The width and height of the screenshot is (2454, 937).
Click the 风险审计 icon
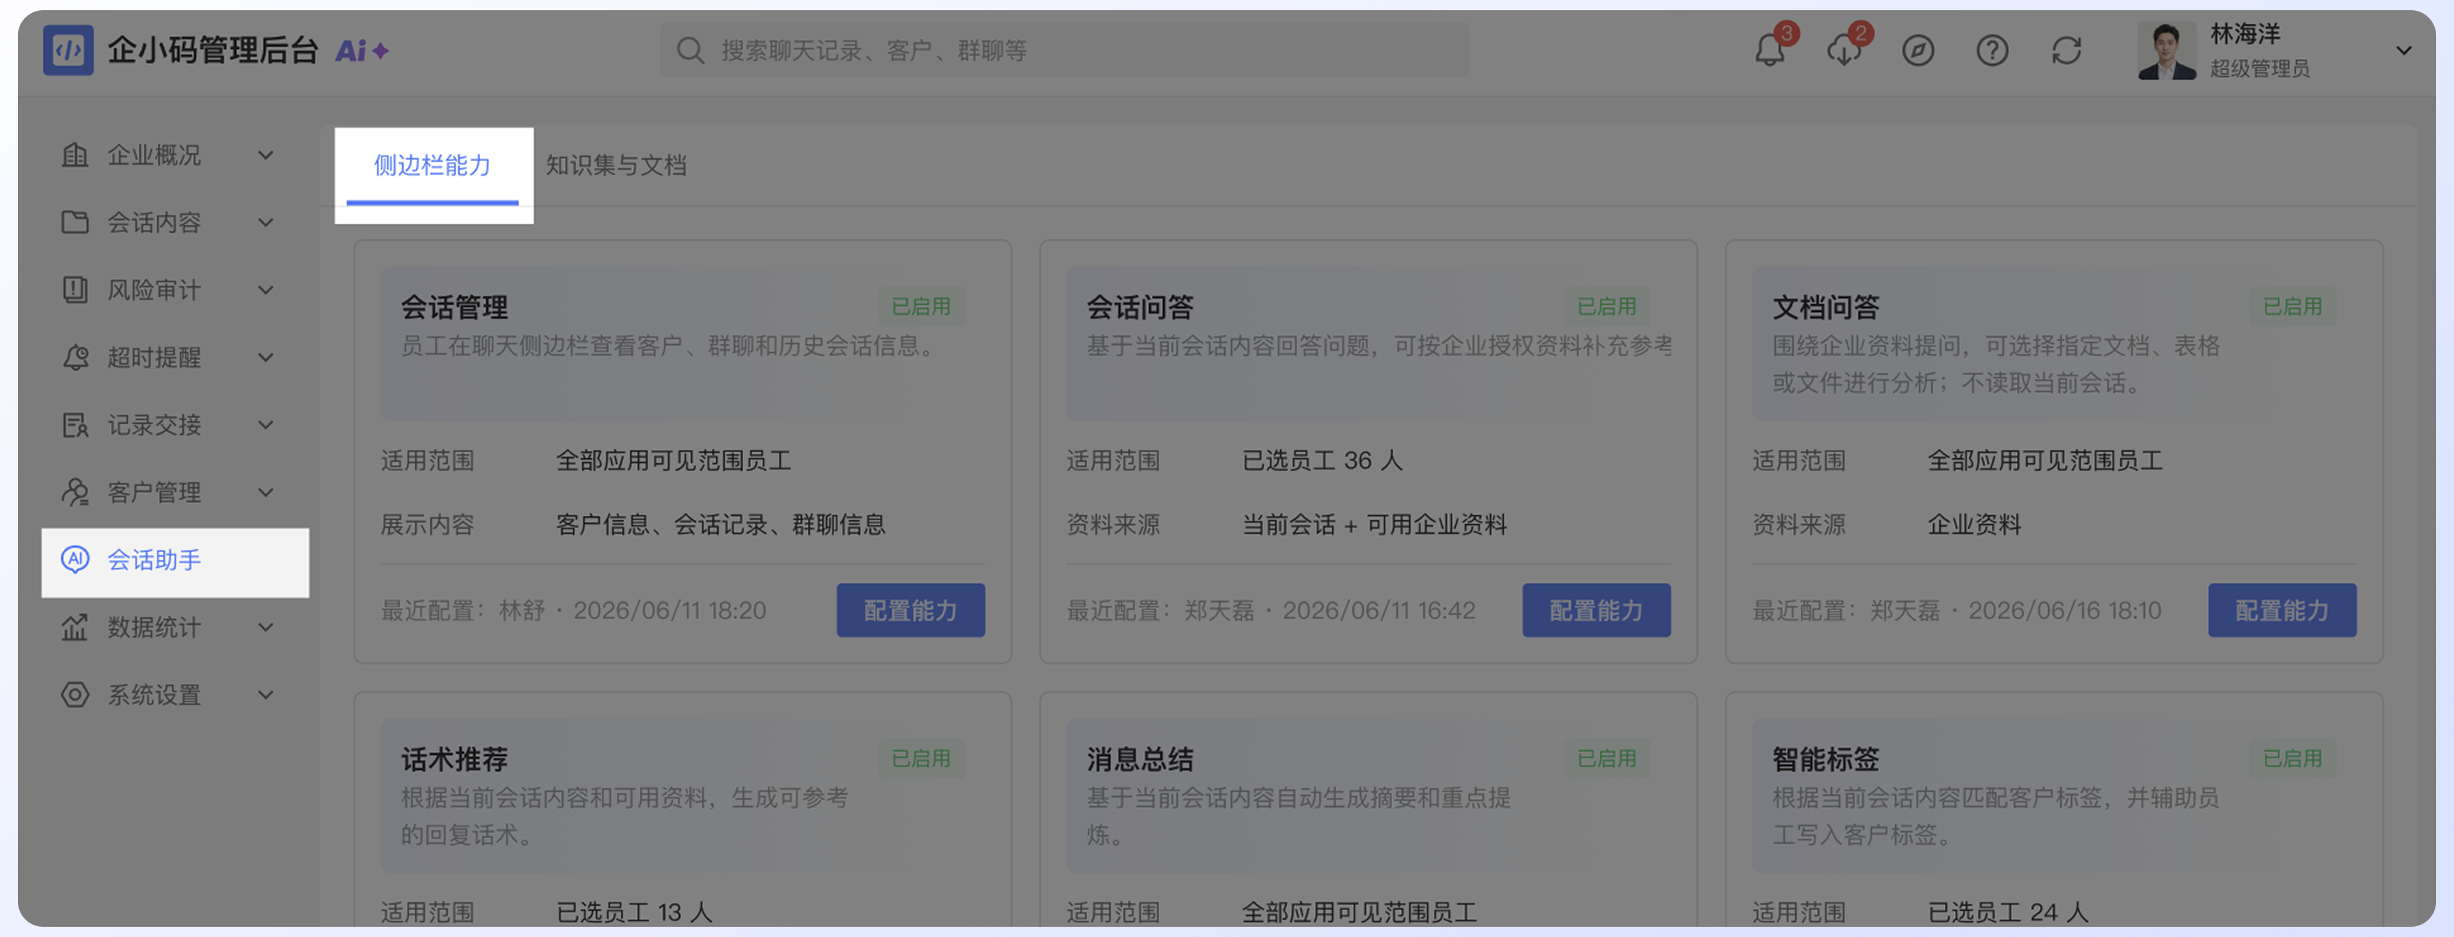click(74, 290)
